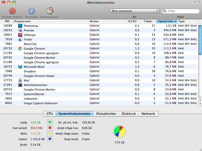The width and height of the screenshot is (202, 151).
Task: Select the Image Capture Extension row
Action: point(99,103)
